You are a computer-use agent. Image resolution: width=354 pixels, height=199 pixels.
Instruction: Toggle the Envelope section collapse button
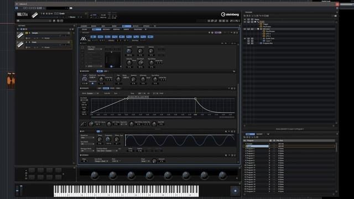tap(81, 88)
